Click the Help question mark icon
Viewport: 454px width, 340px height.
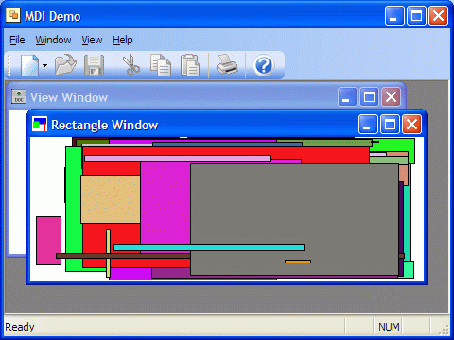264,65
